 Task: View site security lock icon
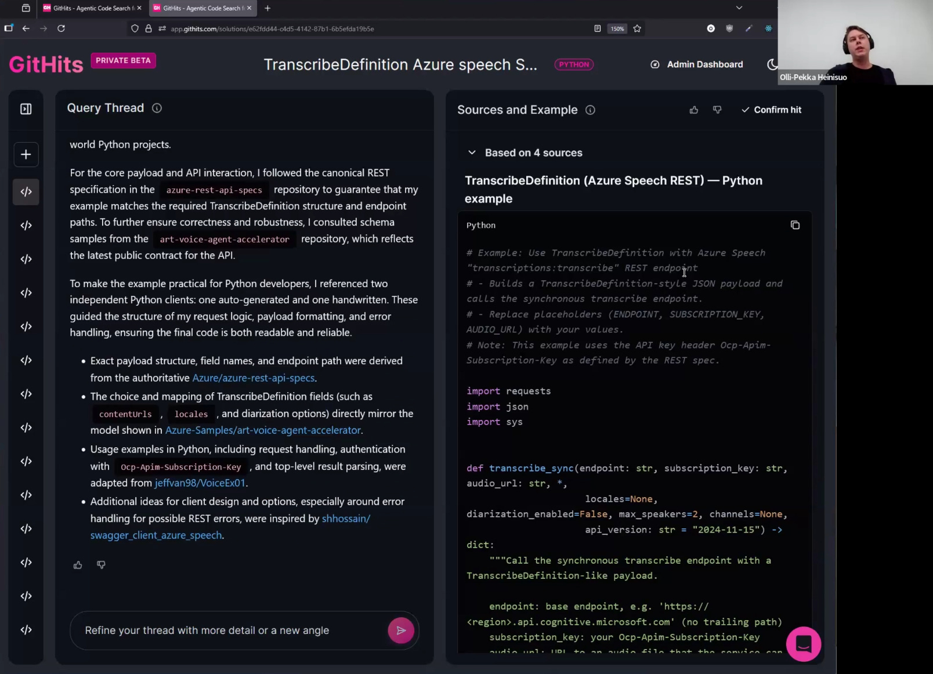pyautogui.click(x=149, y=28)
